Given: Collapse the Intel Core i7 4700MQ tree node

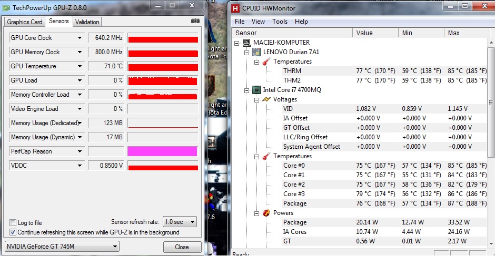Looking at the screenshot, I should [247, 90].
